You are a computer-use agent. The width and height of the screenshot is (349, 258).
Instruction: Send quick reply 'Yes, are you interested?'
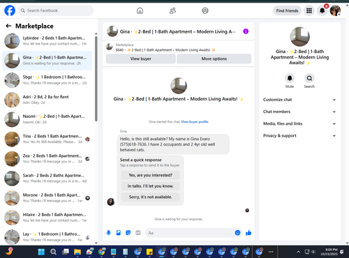click(151, 175)
